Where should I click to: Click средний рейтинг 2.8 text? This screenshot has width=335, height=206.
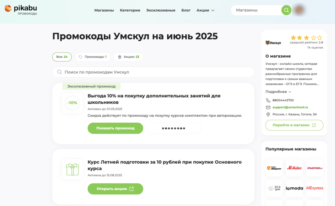307,43
